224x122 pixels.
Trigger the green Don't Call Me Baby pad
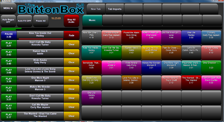pyautogui.click(x=111, y=52)
